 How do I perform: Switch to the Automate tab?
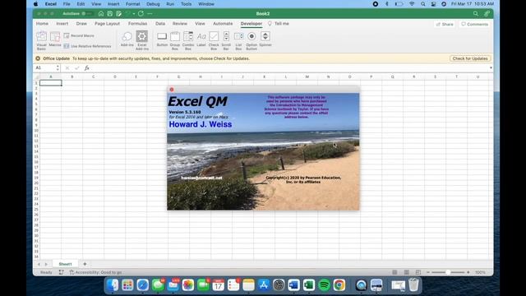(x=223, y=24)
